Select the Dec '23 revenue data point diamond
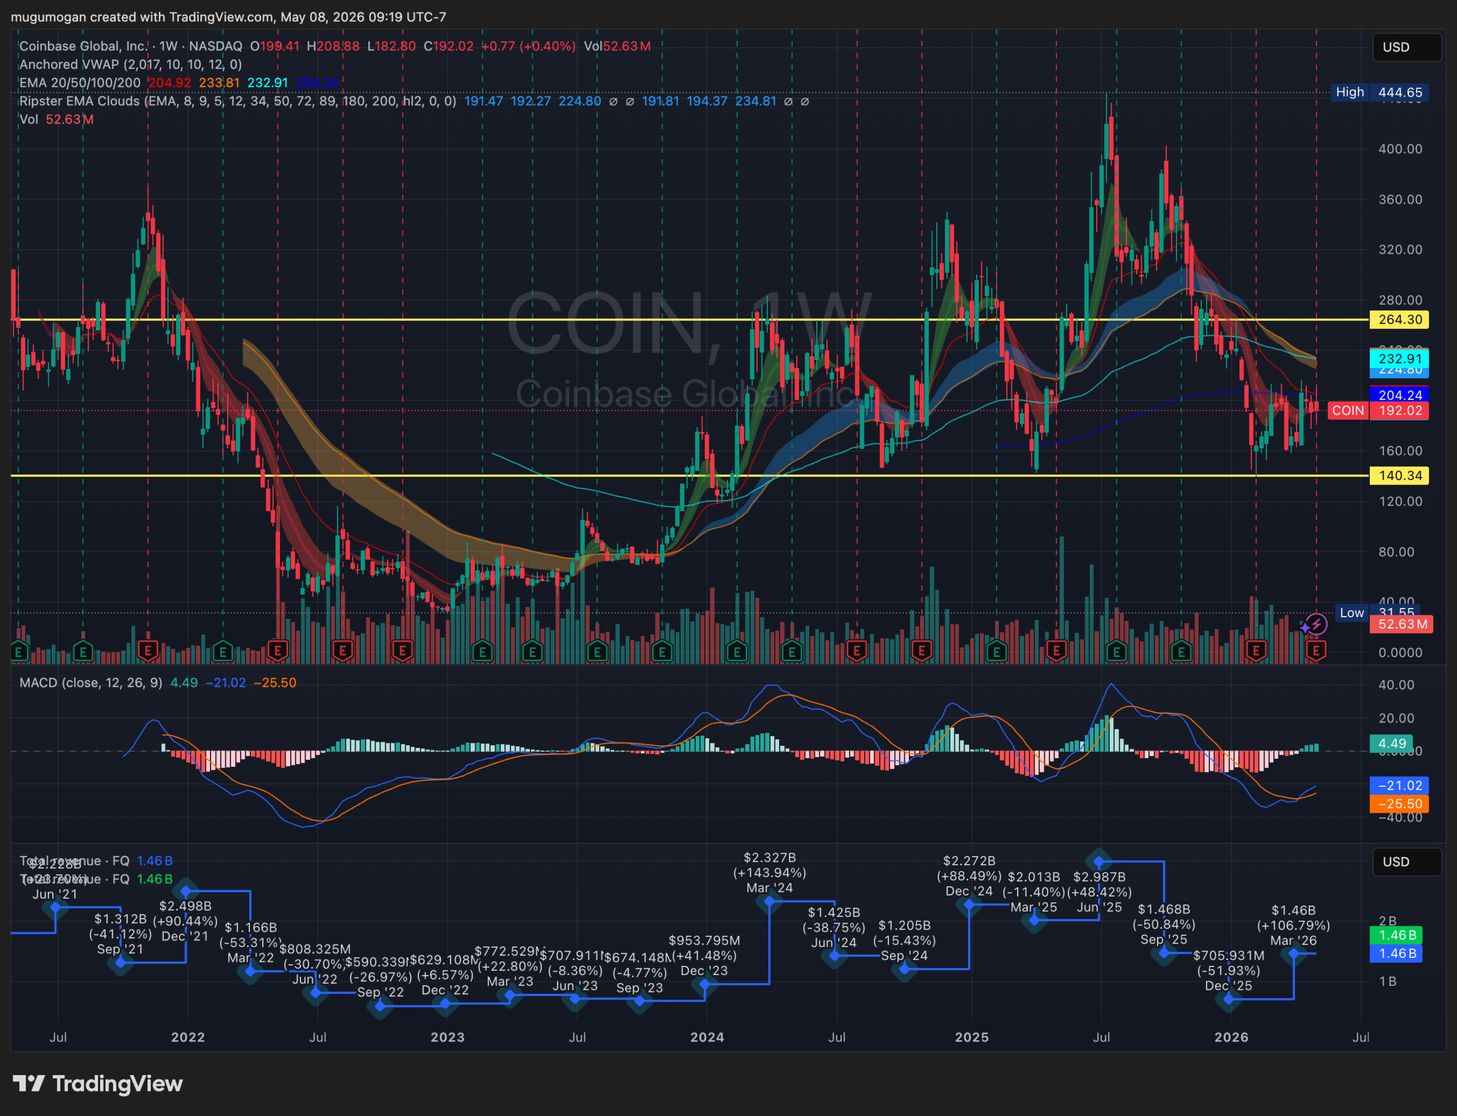The image size is (1457, 1116). coord(705,984)
